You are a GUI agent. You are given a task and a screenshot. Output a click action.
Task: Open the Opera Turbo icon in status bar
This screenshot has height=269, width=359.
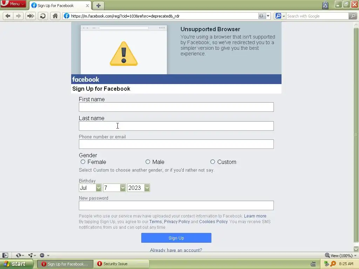[x=42, y=255]
